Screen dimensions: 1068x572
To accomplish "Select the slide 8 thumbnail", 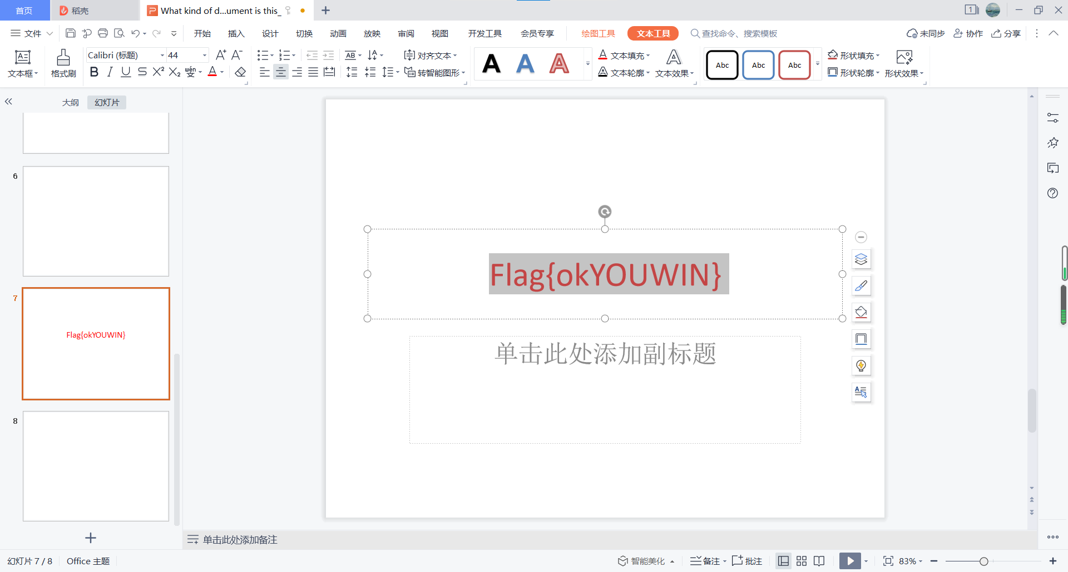I will (96, 466).
